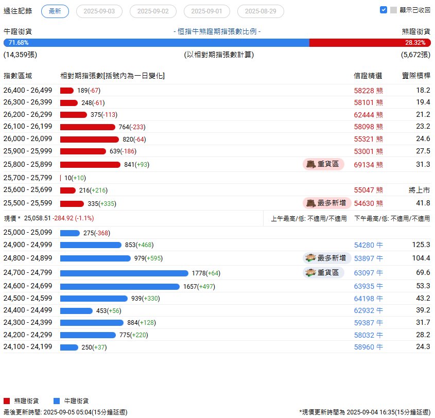This screenshot has width=435, height=418.
Task: Click the 25,700 - 25,799 range label
Action: coord(28,178)
